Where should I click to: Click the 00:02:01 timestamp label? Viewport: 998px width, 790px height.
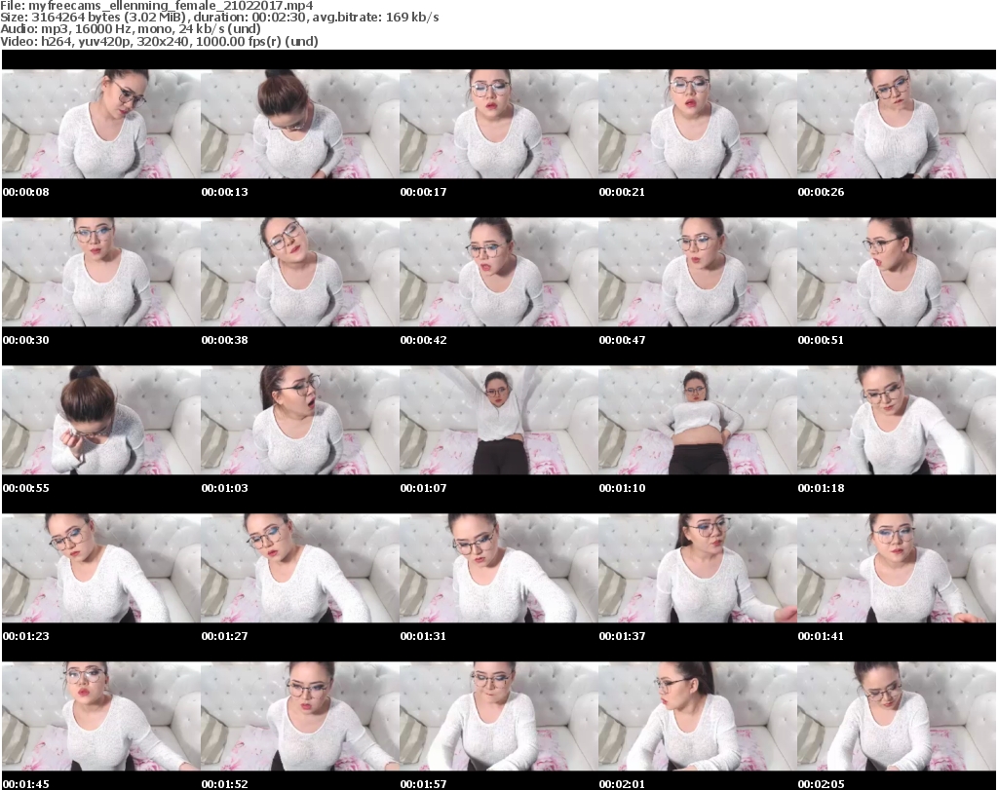click(622, 784)
